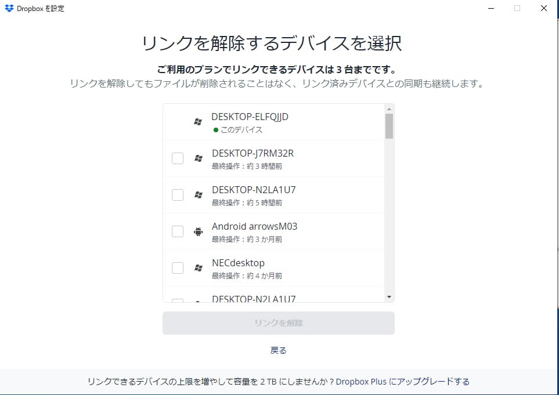Click Windows icon beside DESKTOP-J7RM32R

(x=199, y=158)
